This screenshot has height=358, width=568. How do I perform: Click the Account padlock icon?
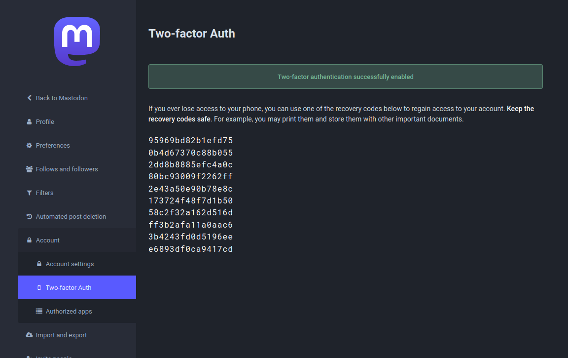pyautogui.click(x=29, y=240)
